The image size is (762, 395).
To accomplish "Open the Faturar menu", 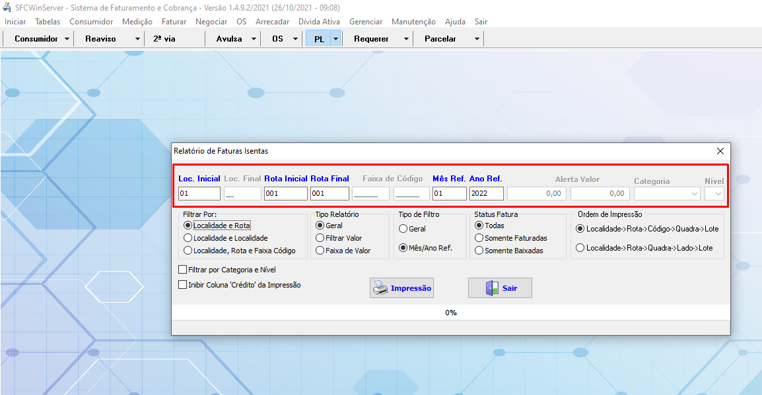I will pyautogui.click(x=174, y=22).
